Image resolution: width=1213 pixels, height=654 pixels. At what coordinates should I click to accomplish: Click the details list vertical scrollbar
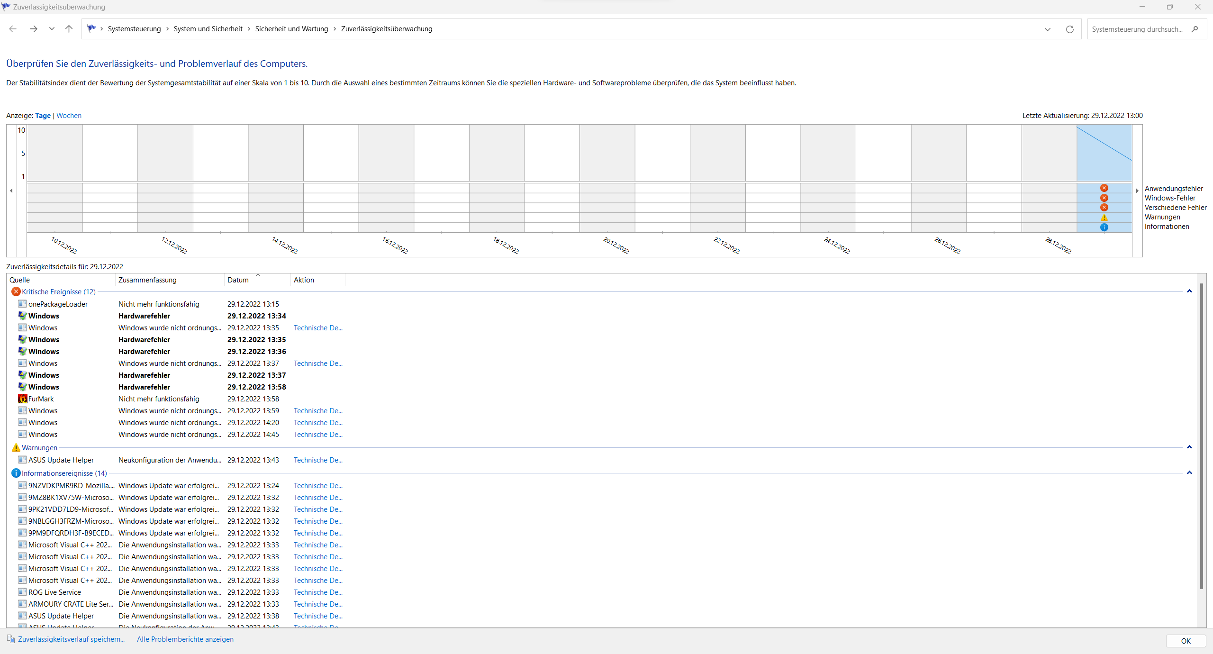pos(1201,436)
